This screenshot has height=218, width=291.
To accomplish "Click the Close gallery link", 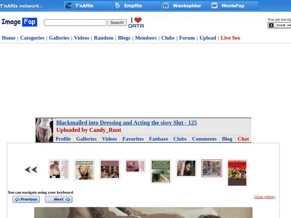I will tap(265, 197).
